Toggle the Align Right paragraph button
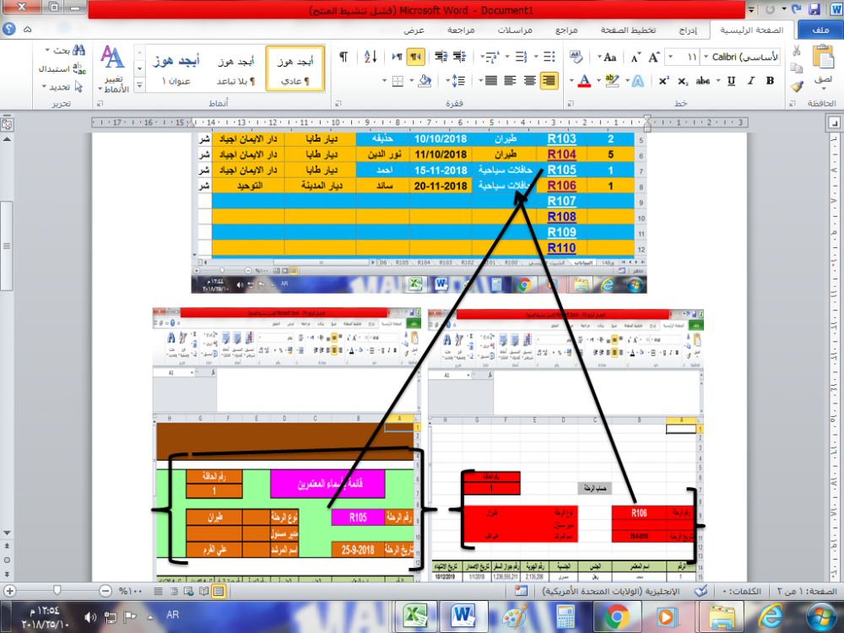 coord(549,81)
